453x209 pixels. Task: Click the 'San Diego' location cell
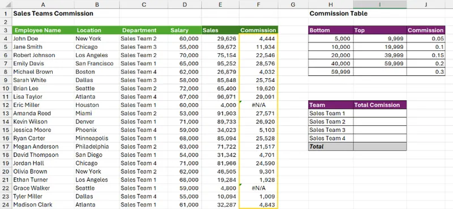[97, 155]
